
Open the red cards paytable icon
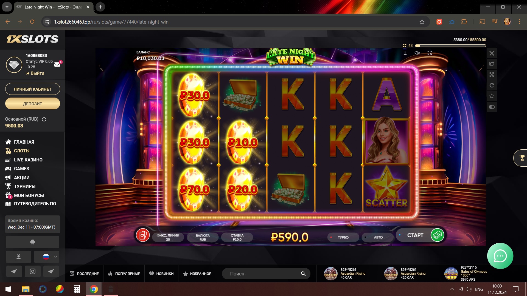143,235
